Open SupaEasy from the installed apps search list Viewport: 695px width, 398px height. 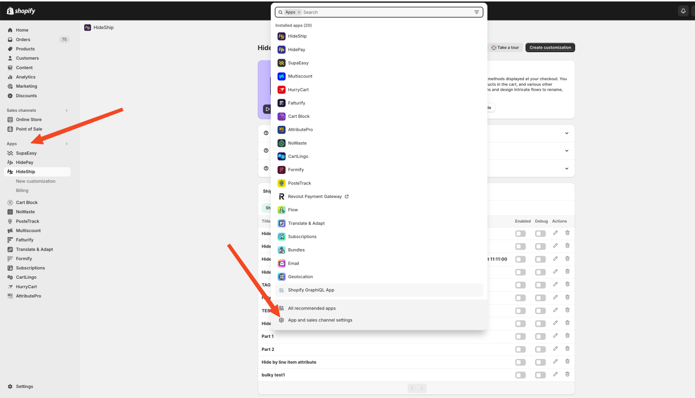point(379,63)
